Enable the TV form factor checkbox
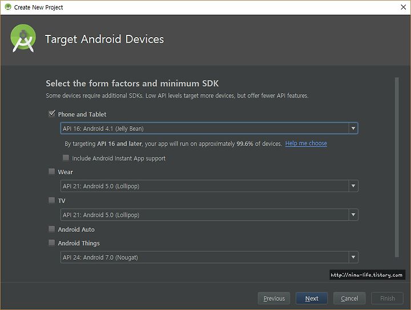This screenshot has height=310, width=411. click(52, 200)
